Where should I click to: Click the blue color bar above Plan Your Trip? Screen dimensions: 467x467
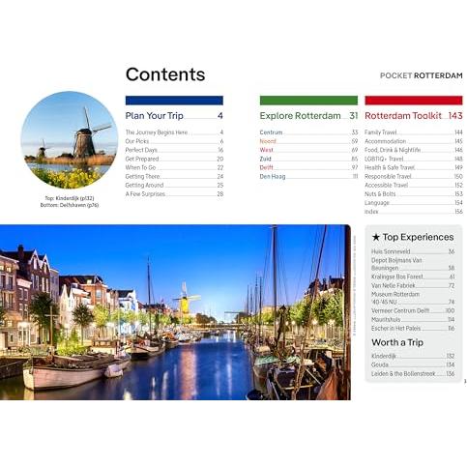coord(174,101)
